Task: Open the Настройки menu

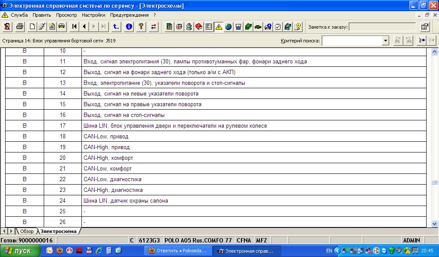Action: tap(93, 15)
